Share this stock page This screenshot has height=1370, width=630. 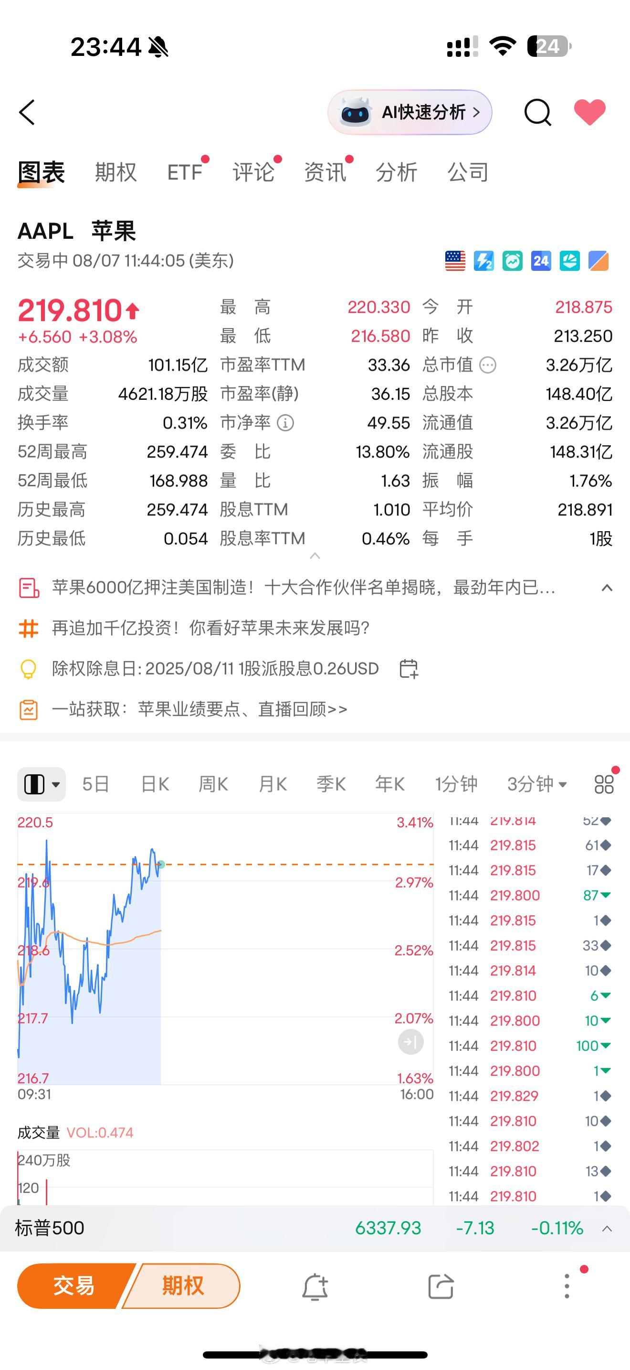tap(441, 1287)
